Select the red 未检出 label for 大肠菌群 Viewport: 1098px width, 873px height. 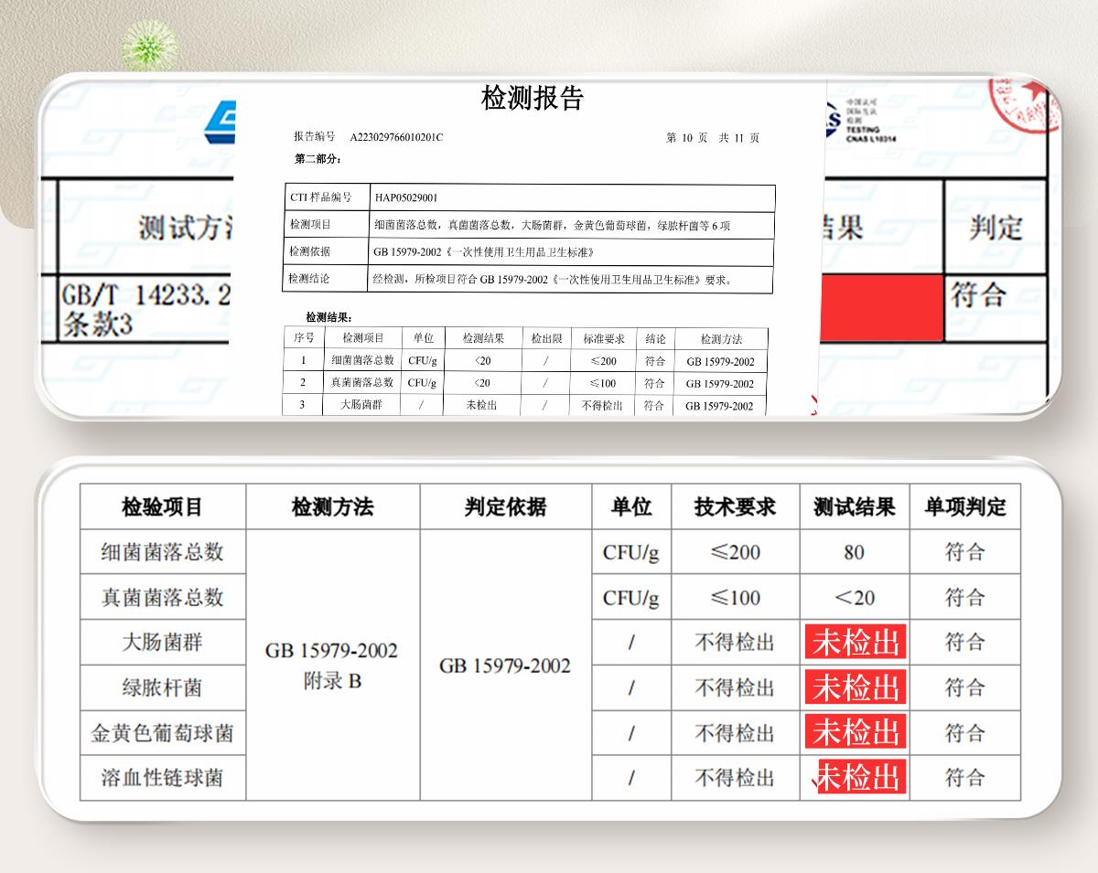[856, 643]
